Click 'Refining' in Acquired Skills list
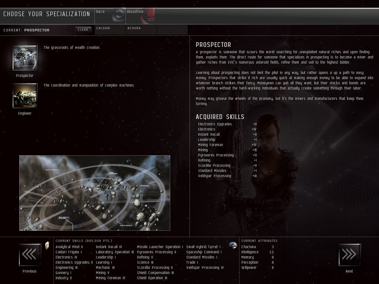Screen dimensions: 379x284 point(204,160)
